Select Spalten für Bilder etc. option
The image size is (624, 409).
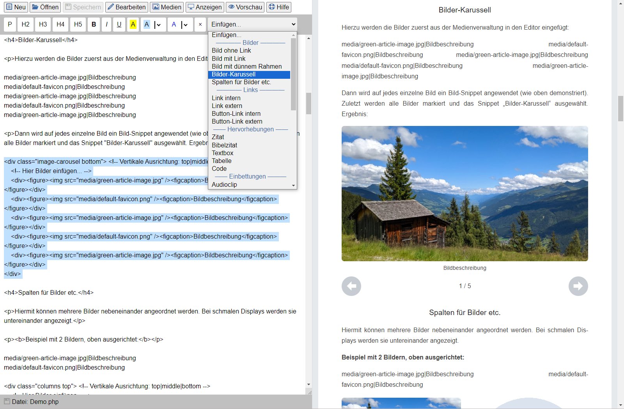click(249, 82)
